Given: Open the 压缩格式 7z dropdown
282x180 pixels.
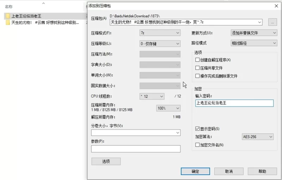Looking at the screenshot, I should pos(160,33).
